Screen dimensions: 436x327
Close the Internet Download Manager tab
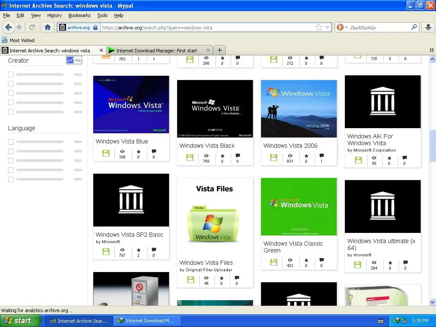208,50
